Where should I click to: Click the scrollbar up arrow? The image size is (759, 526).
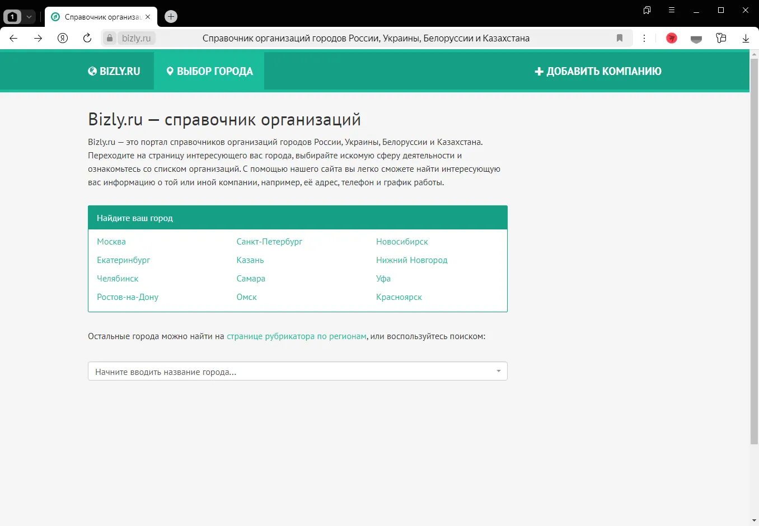(x=754, y=54)
